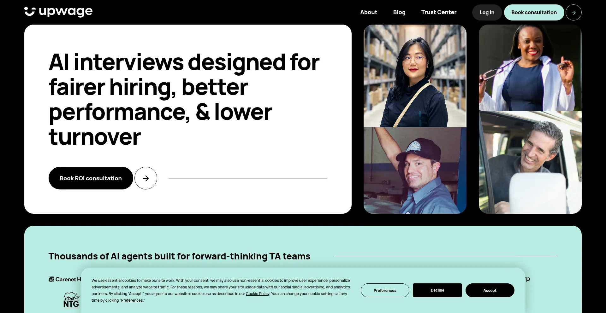Click photo of smiling man in van
The height and width of the screenshot is (313, 606).
tap(530, 162)
